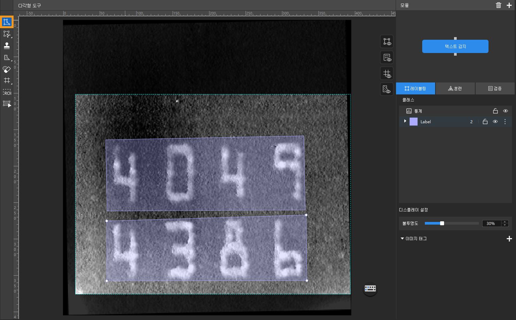Open the Label class three-dot menu
The image size is (516, 320).
click(x=505, y=122)
